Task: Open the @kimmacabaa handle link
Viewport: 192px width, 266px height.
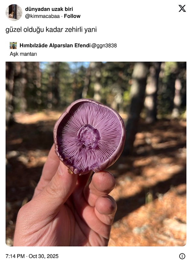Action: (x=42, y=16)
